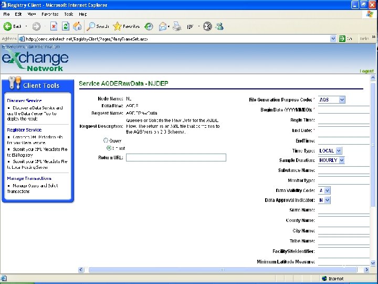The width and height of the screenshot is (378, 284).
Task: Select the Solicit radio button
Action: point(109,148)
